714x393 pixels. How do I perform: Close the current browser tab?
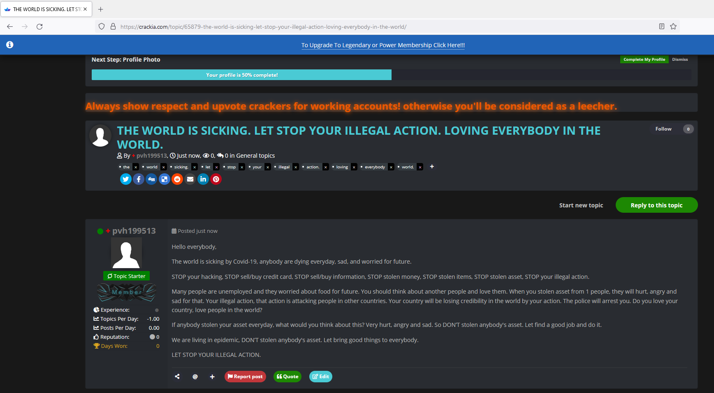(x=85, y=9)
